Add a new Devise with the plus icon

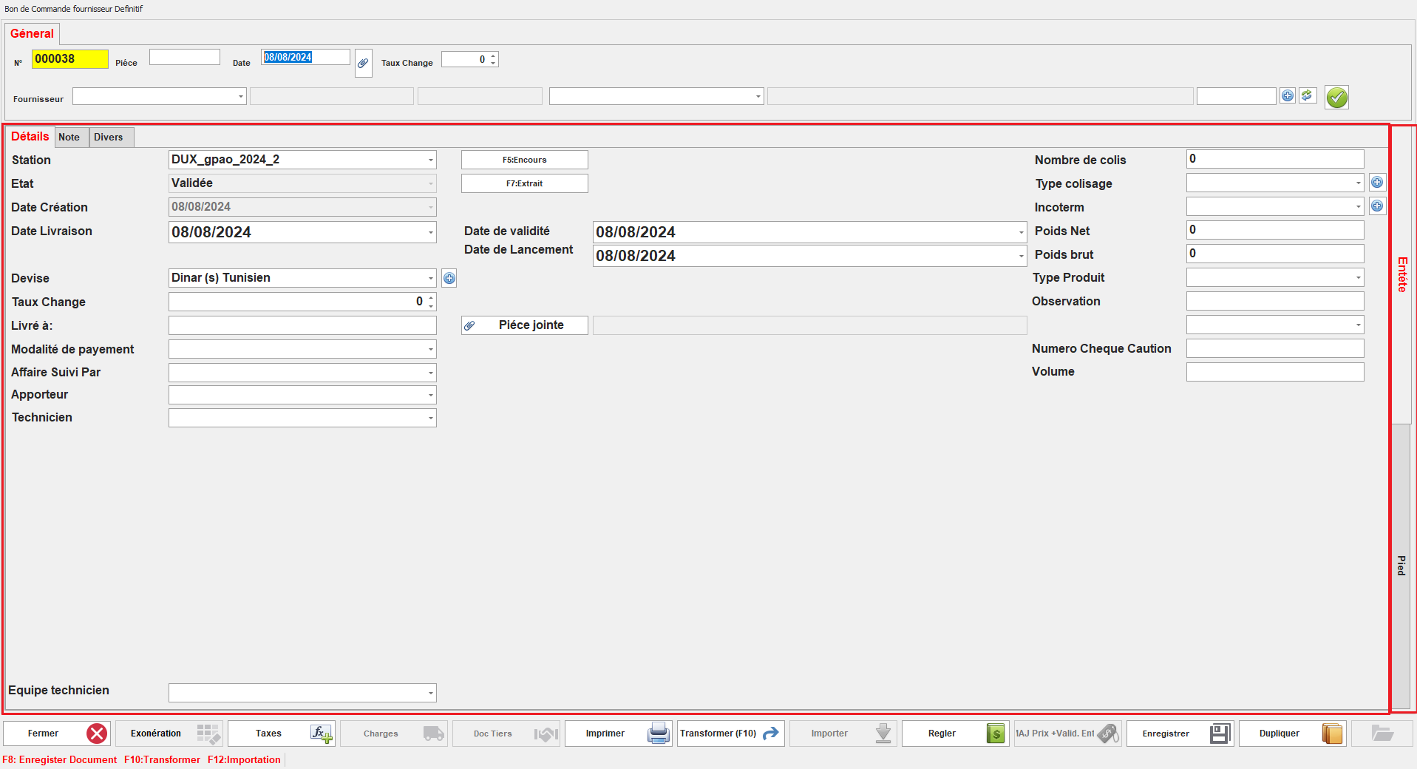point(449,278)
